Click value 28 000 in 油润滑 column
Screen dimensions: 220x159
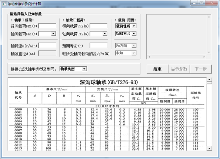click(x=179, y=110)
